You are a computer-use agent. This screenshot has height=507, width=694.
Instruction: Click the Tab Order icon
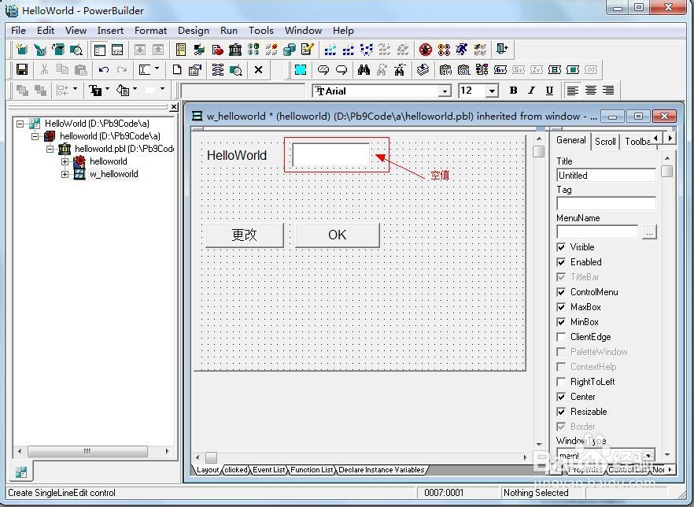(218, 69)
